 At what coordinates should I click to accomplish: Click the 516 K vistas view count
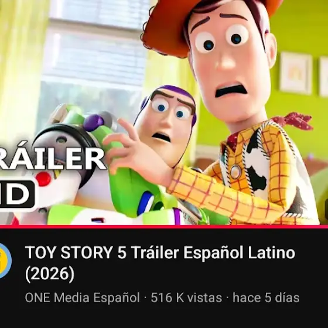click(x=186, y=298)
